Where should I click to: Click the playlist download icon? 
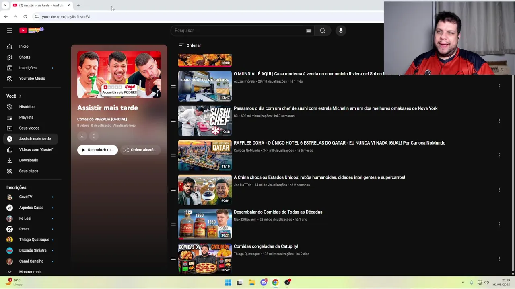pos(82,136)
